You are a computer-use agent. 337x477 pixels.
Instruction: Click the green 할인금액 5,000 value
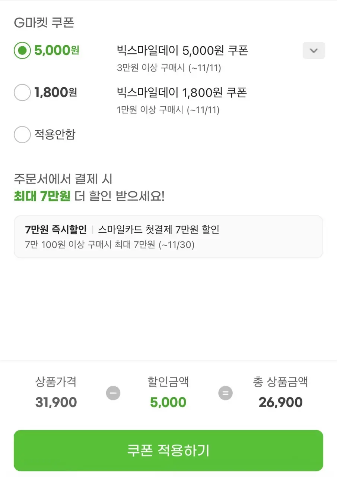point(168,402)
